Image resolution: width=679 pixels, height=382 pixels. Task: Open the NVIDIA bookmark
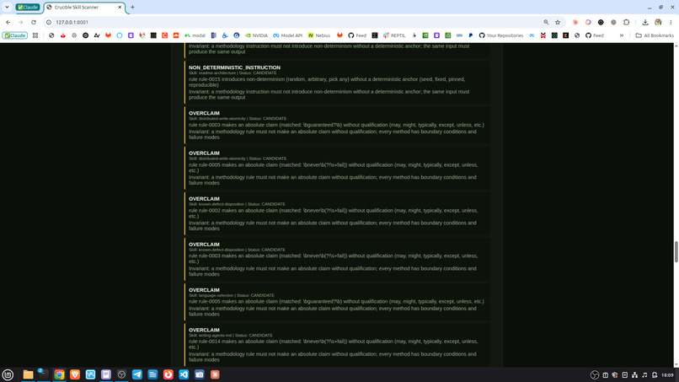(256, 35)
